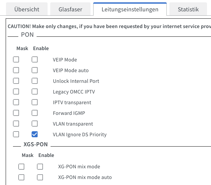Tick Mask for VLAN transparent
Image resolution: width=211 pixels, height=185 pixels.
coord(16,124)
